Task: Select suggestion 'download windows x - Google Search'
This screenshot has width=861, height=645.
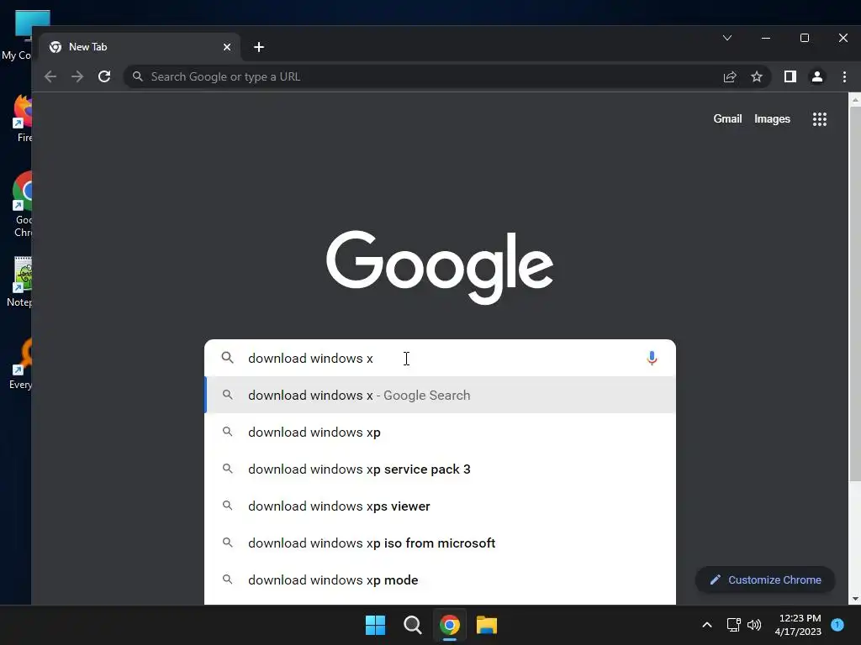Action: coord(440,395)
